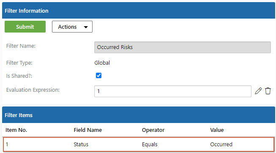Click the Filter Items section header

click(x=139, y=115)
